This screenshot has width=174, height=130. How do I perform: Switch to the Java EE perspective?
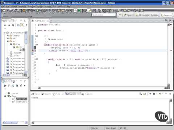129,15
